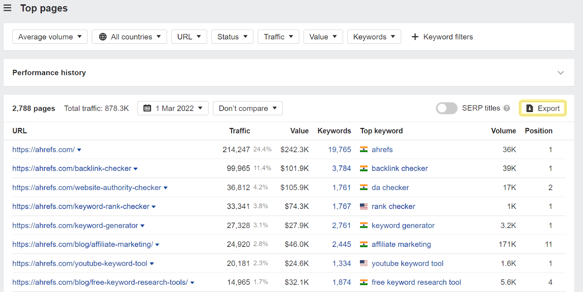Viewport: 583px width, 292px height.
Task: Sort by the Position column header
Action: (539, 131)
